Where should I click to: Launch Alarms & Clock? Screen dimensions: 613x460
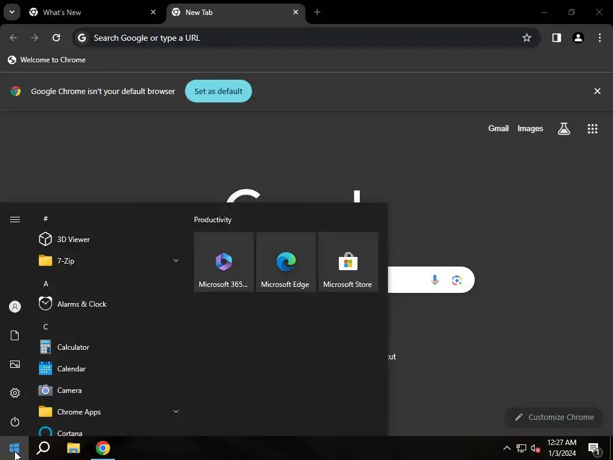pos(108,304)
